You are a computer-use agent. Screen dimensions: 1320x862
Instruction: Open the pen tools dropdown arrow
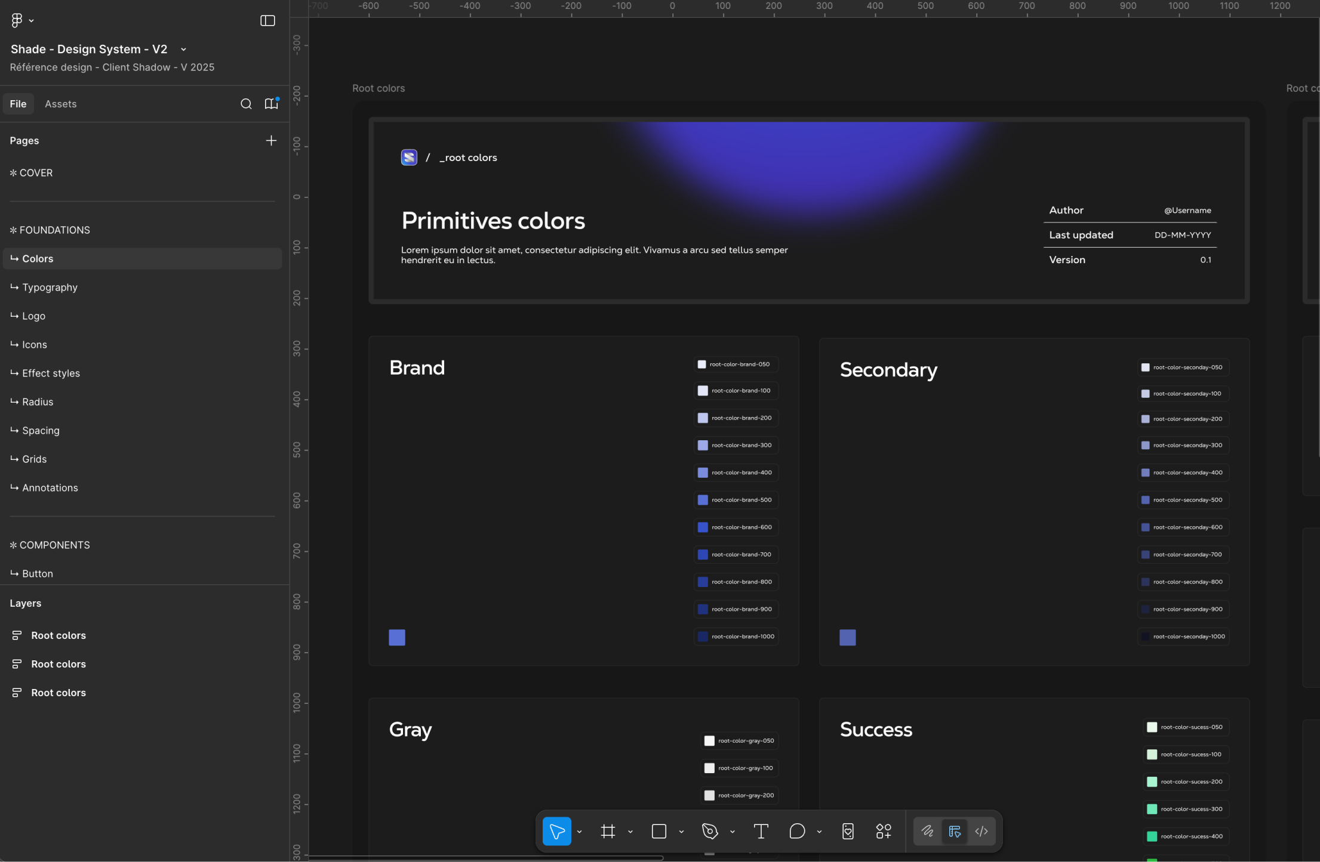[733, 832]
